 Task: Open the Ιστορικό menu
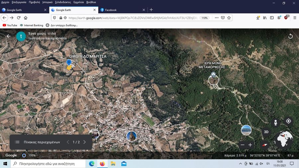47,2
